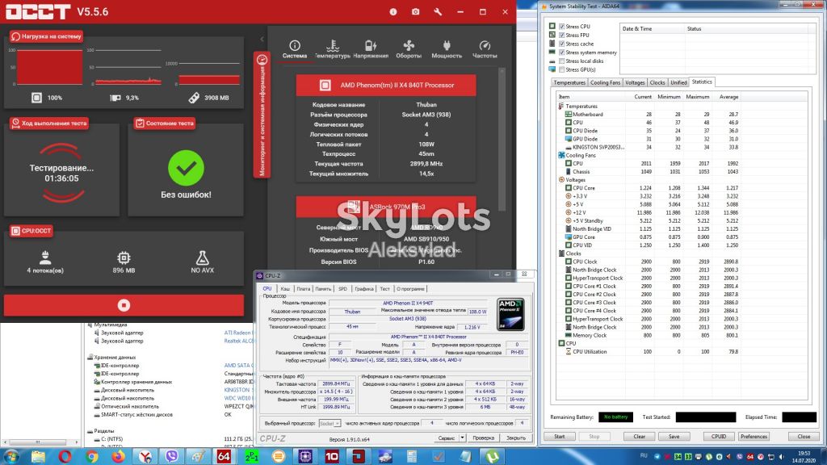
Task: Click Закрыть button in CPU-Z
Action: pos(516,438)
